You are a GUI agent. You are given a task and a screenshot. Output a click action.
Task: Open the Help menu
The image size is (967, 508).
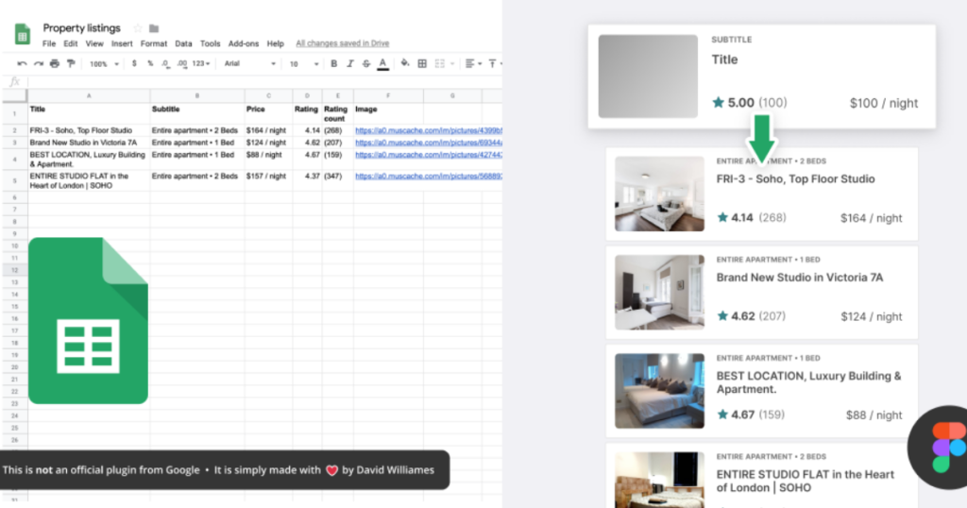[275, 43]
